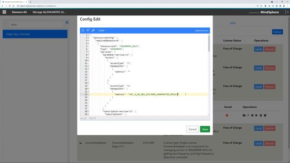Go back in the browser

pos(2,6)
